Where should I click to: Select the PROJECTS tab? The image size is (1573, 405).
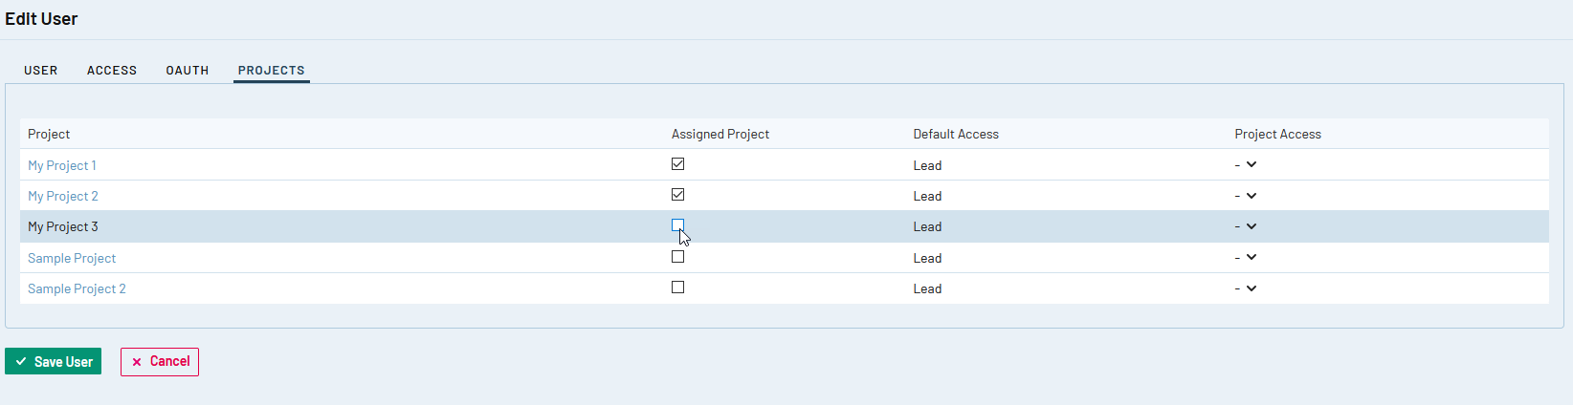tap(271, 71)
